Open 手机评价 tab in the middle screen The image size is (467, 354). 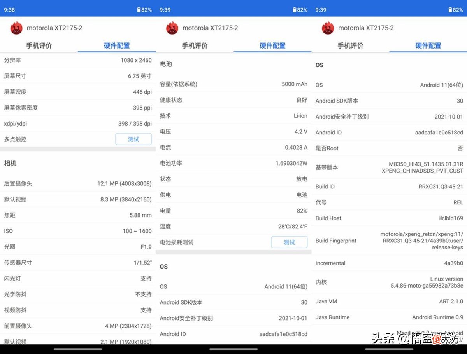tap(195, 45)
